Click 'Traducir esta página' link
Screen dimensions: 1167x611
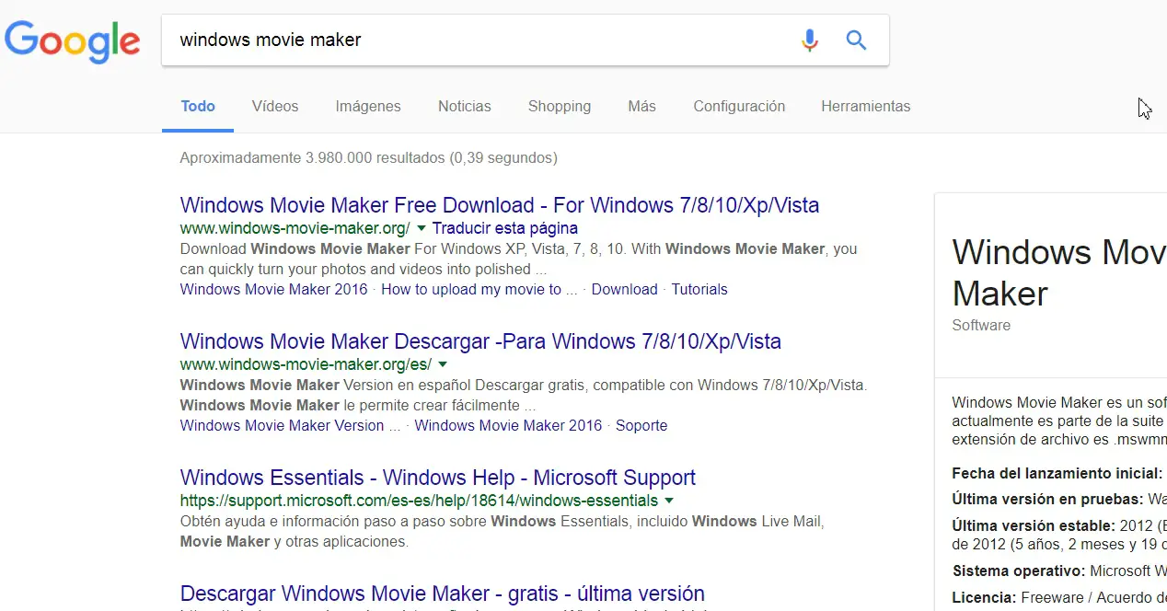(505, 227)
